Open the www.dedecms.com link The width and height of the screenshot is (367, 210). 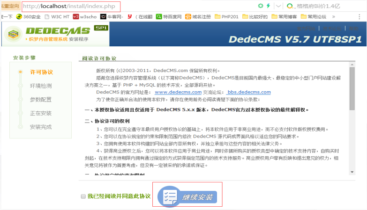178,92
